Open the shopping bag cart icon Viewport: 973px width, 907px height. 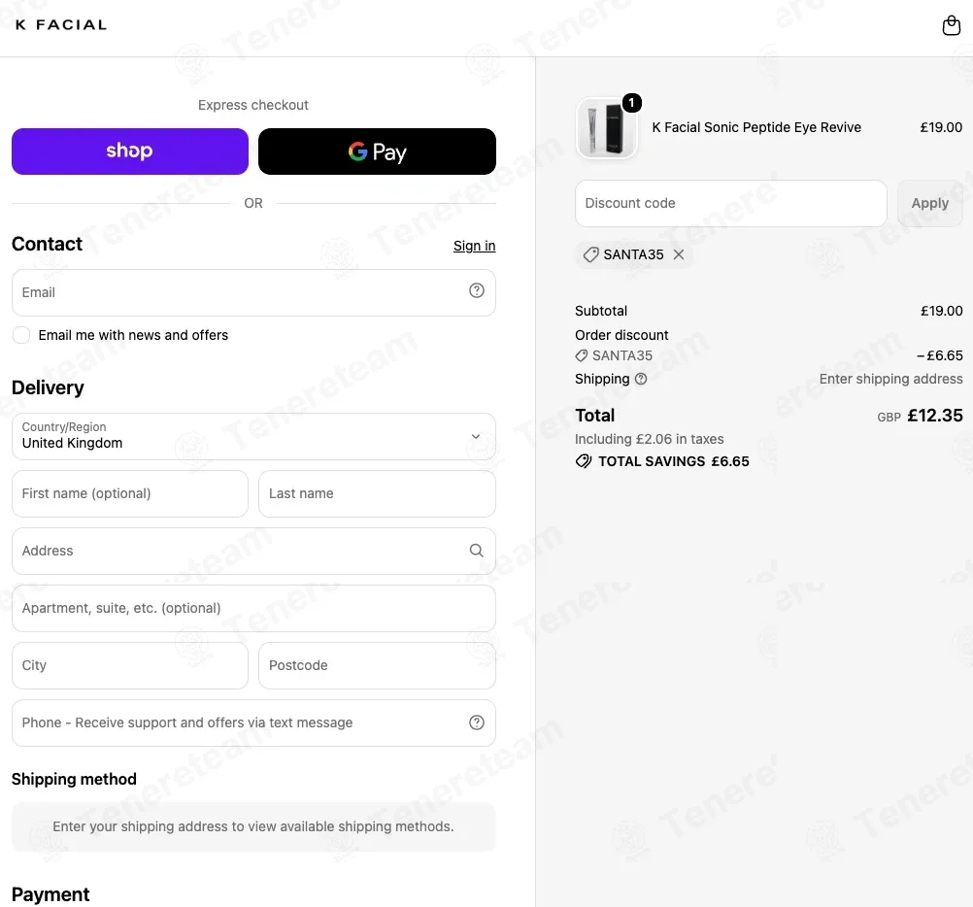point(951,25)
